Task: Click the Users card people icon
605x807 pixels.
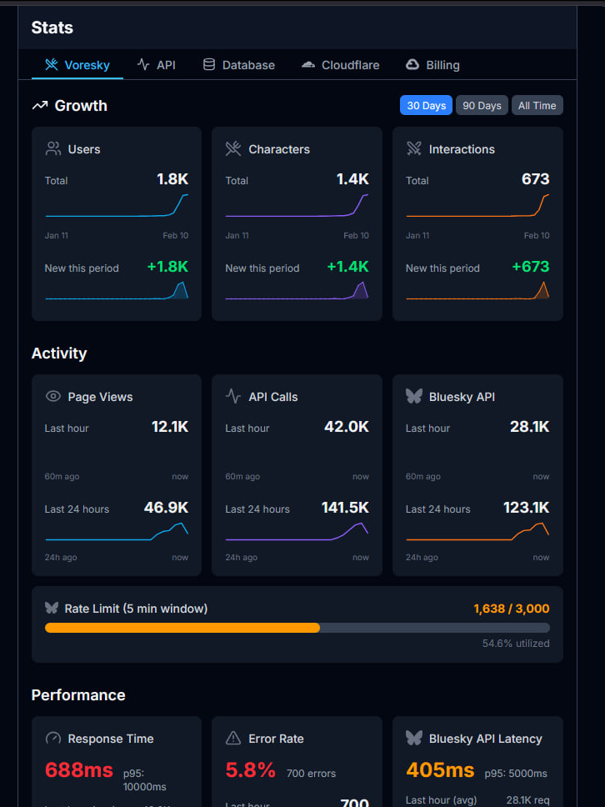Action: click(53, 149)
